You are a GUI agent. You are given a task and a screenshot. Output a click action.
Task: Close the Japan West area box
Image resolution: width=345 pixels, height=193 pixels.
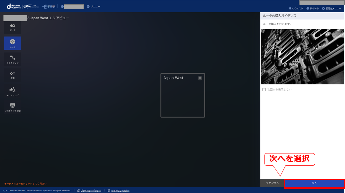[x=200, y=78]
